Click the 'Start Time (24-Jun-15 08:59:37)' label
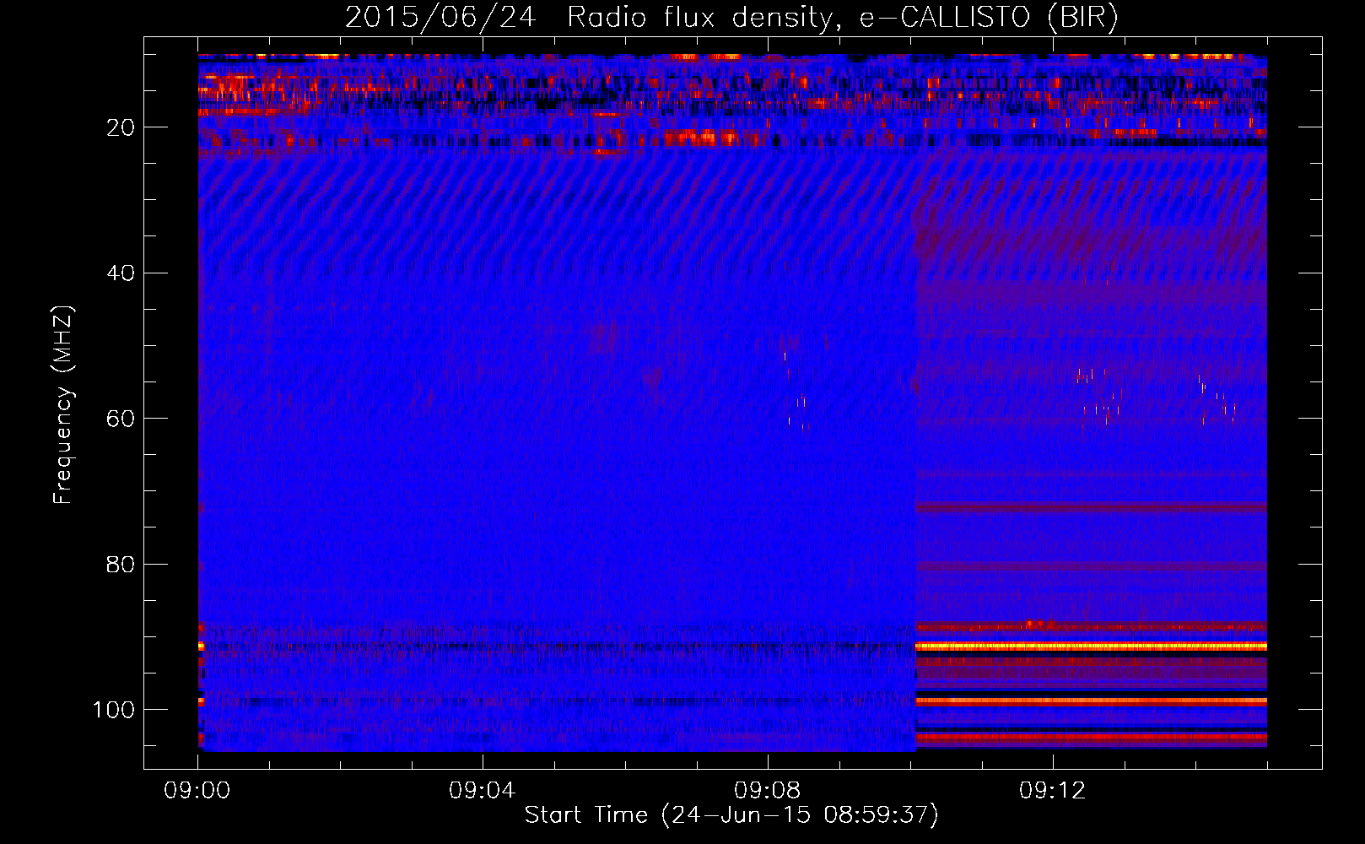 [731, 815]
